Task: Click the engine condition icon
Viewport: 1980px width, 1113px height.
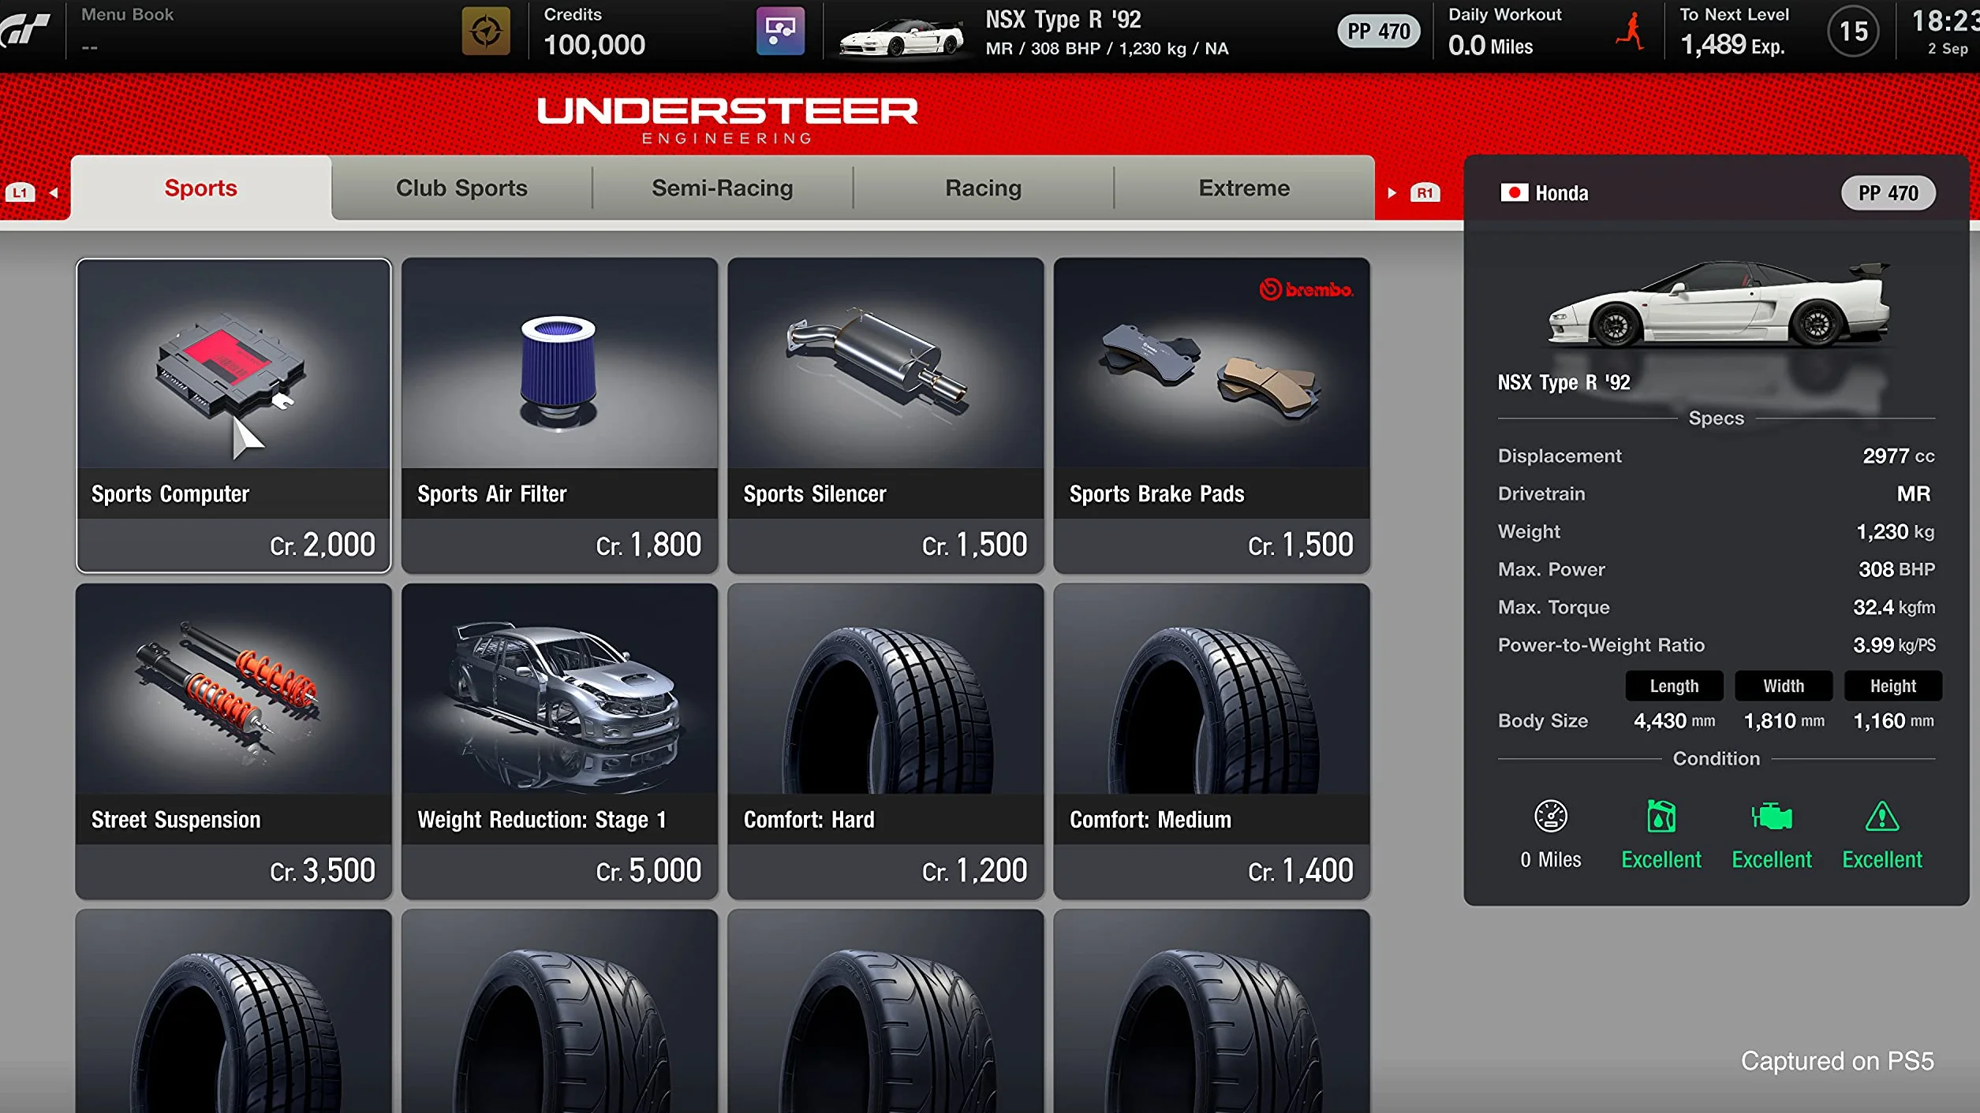Action: pyautogui.click(x=1772, y=817)
